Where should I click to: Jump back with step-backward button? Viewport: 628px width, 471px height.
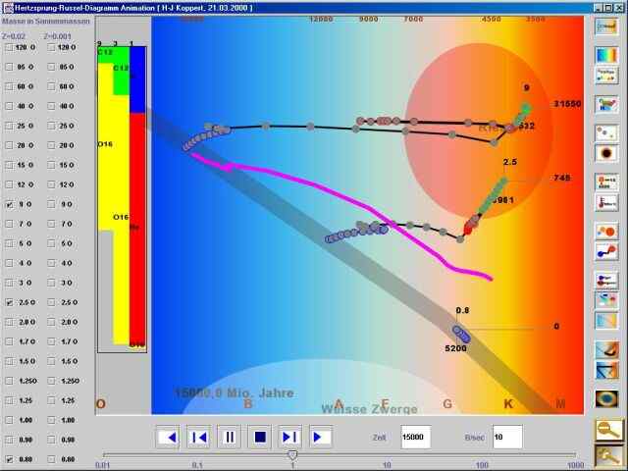click(198, 437)
